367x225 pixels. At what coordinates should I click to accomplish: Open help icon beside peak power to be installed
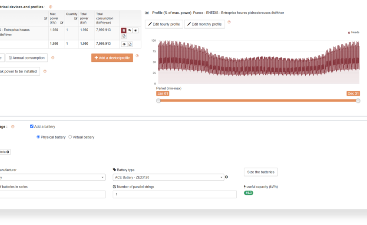[x=45, y=71]
